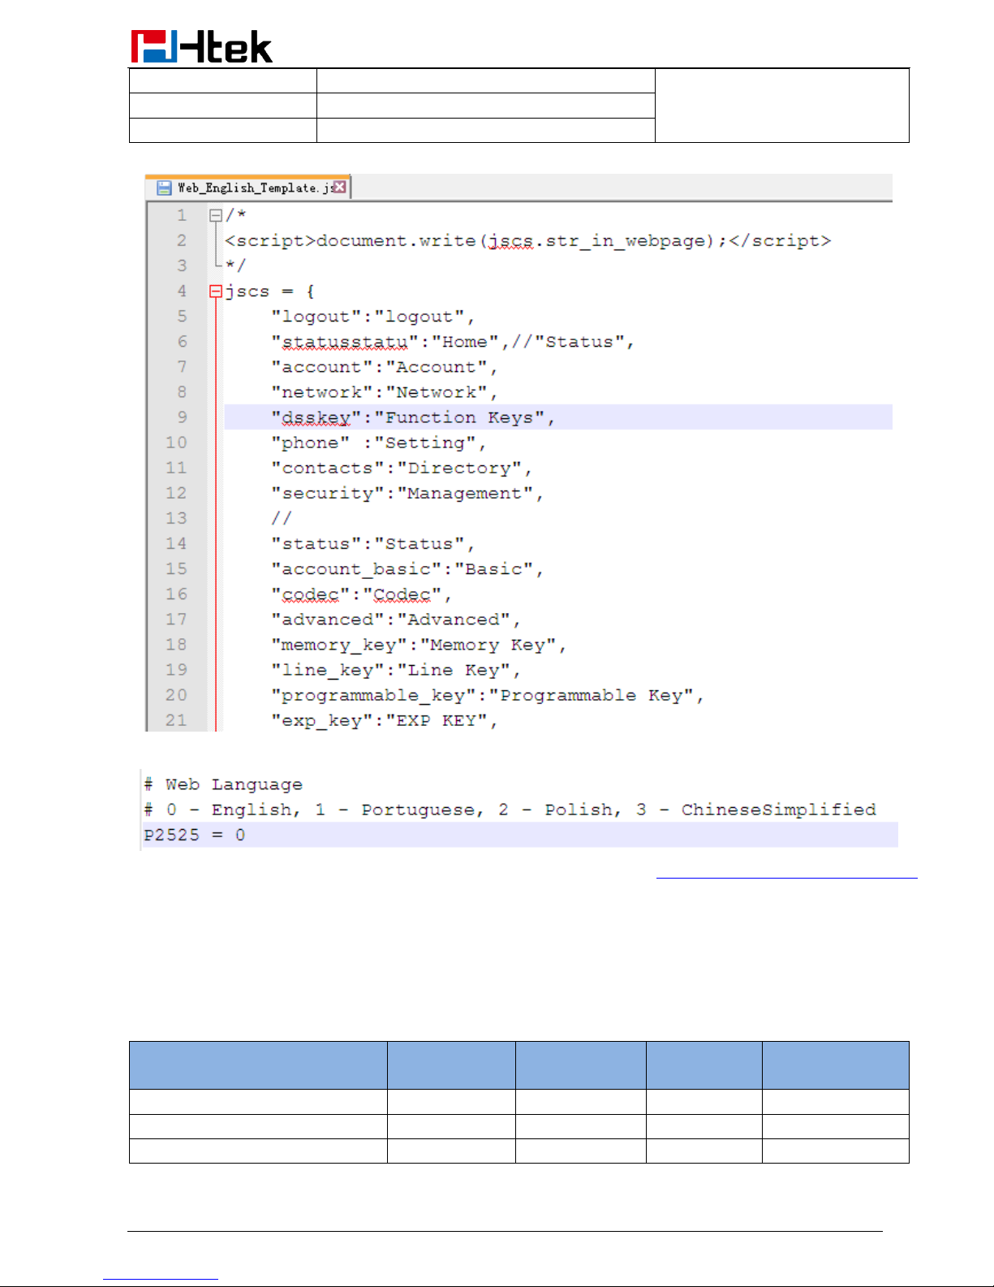Click the highlighted "dsskey":"Function Keys" line
The width and height of the screenshot is (994, 1287).
tap(558, 417)
